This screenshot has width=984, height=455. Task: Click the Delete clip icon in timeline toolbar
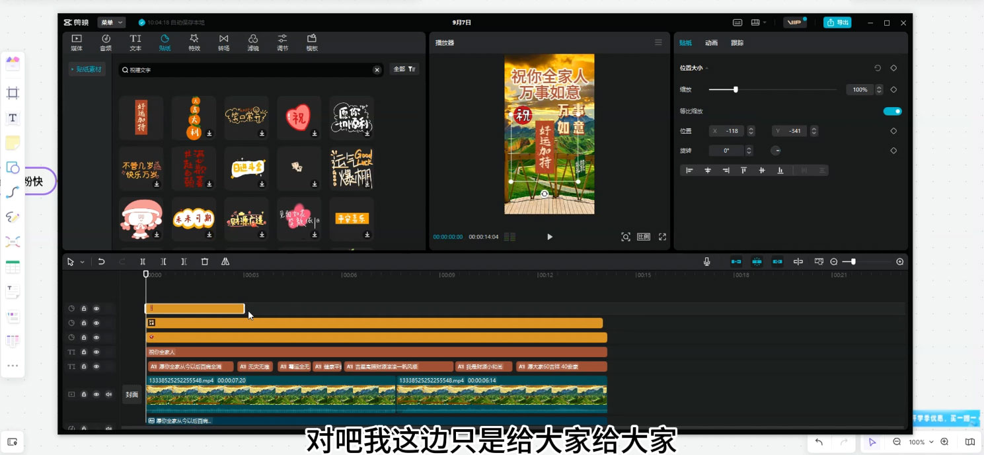(204, 261)
